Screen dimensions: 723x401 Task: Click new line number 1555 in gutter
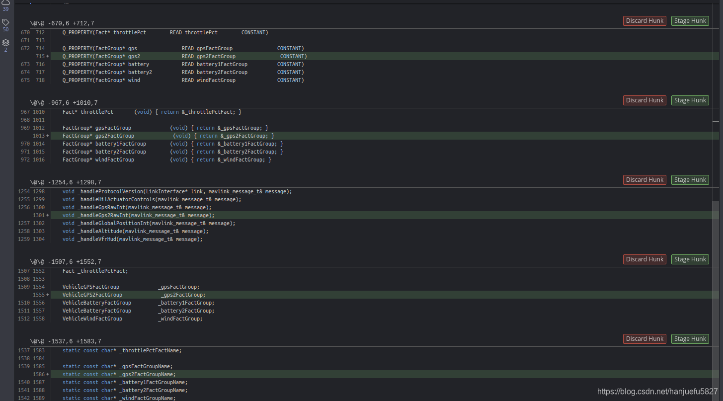(x=39, y=295)
